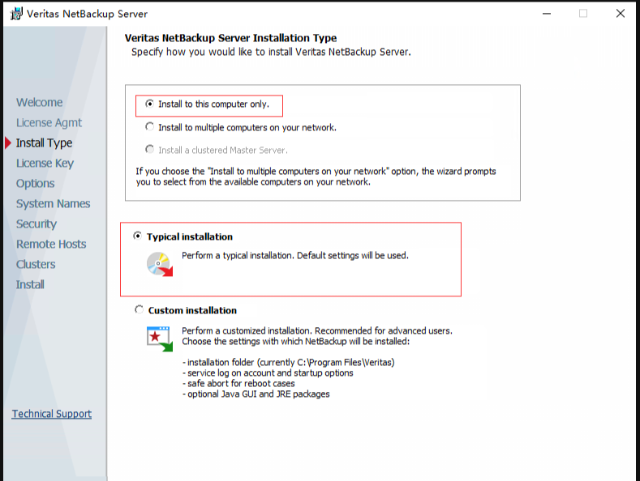Click 'optional Java GUI and JRE packages'

(x=256, y=394)
